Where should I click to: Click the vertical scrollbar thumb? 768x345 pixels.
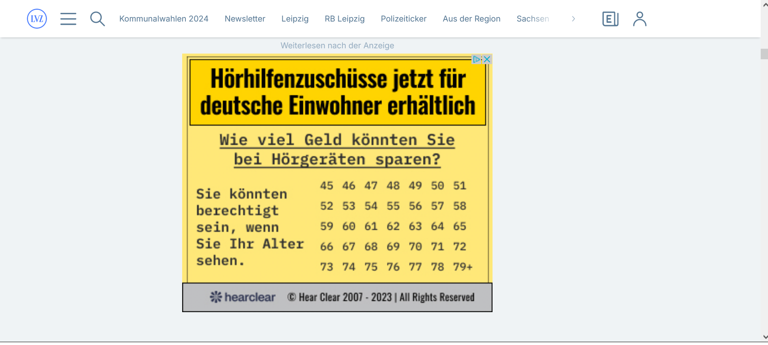[764, 54]
